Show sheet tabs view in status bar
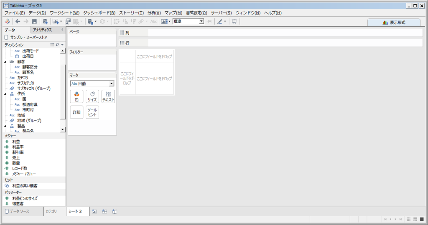Image resolution: width=428 pixels, height=225 pixels. [x=422, y=219]
